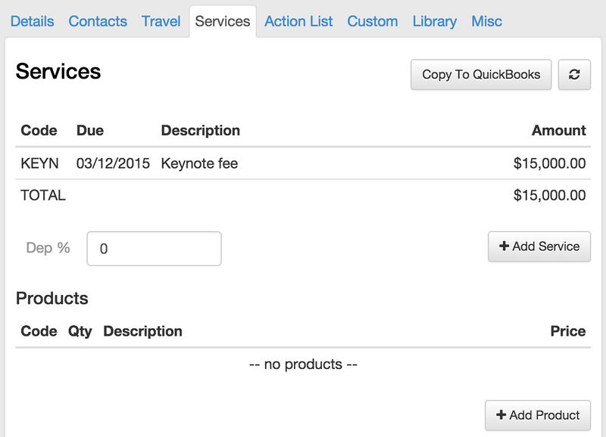Click the TOTAL row amount
This screenshot has height=437, width=606.
549,195
